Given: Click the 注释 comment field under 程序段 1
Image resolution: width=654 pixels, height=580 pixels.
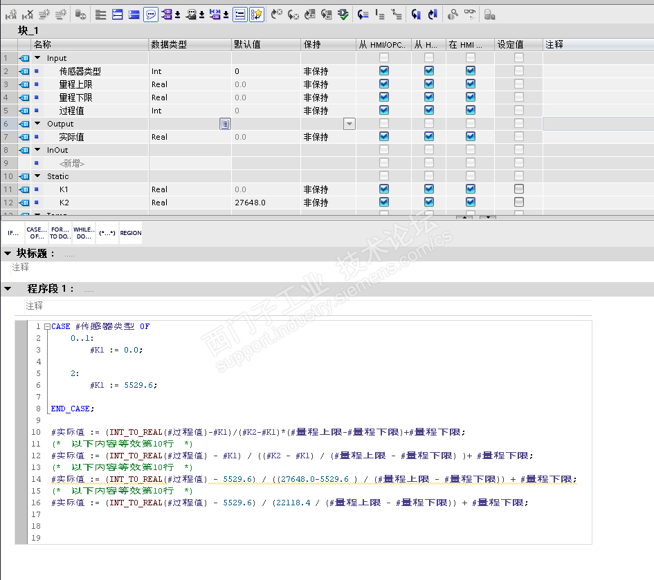Looking at the screenshot, I should 309,306.
